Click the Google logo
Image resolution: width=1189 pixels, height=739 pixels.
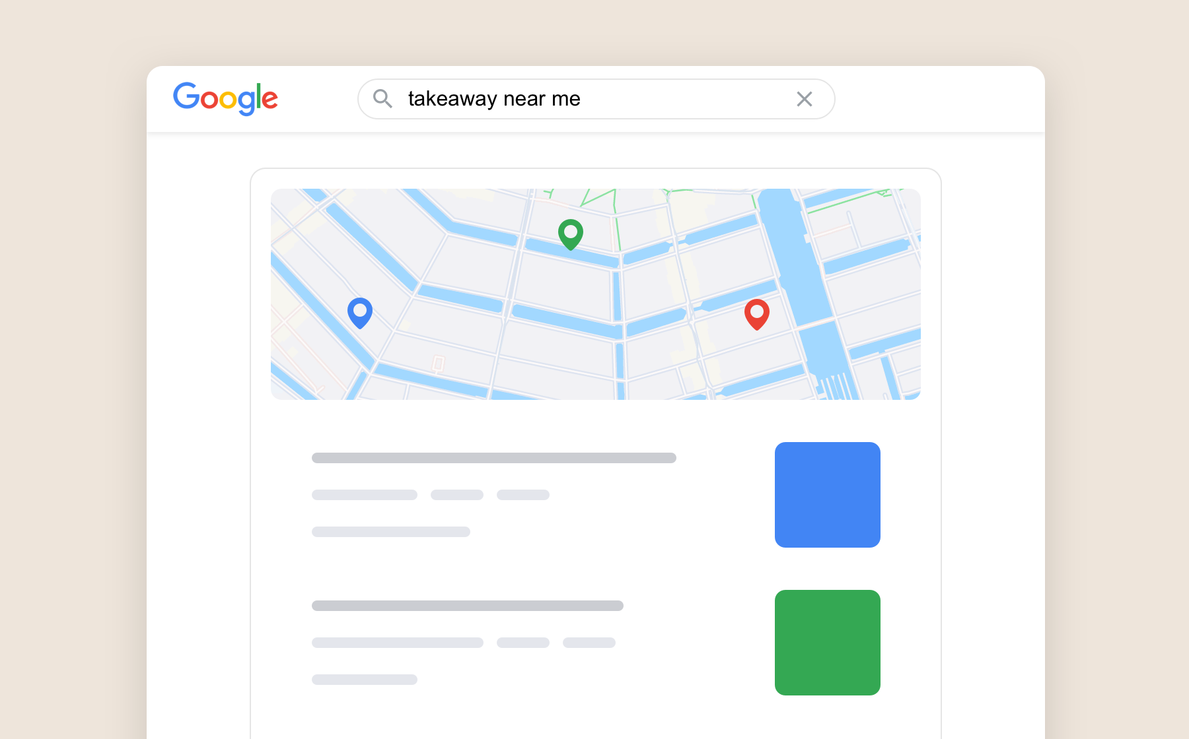(x=225, y=98)
